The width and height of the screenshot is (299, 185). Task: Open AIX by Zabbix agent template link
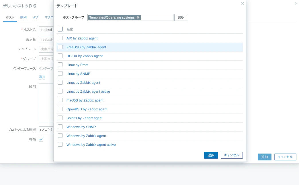(x=82, y=38)
